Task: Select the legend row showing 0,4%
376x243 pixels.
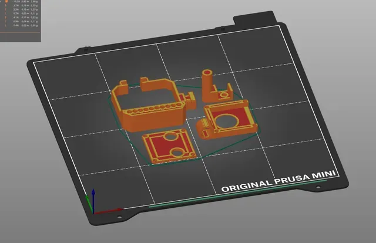Action: pos(21,25)
